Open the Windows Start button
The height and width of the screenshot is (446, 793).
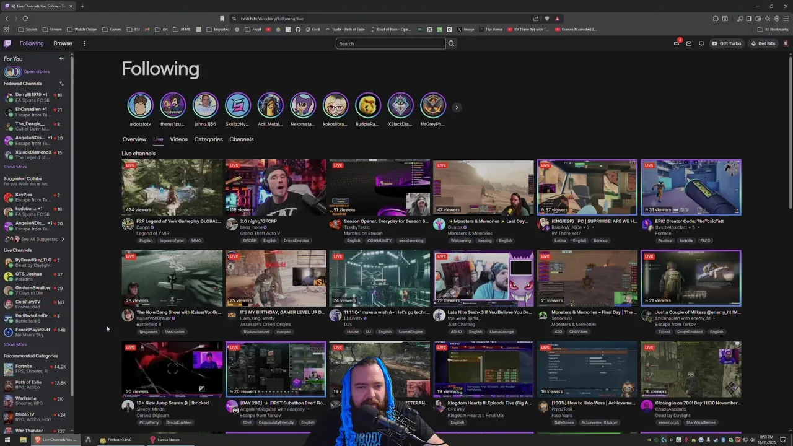tap(8, 440)
